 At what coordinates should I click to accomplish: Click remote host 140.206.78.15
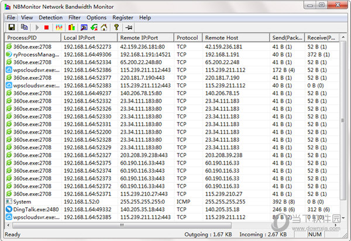coord(222,93)
